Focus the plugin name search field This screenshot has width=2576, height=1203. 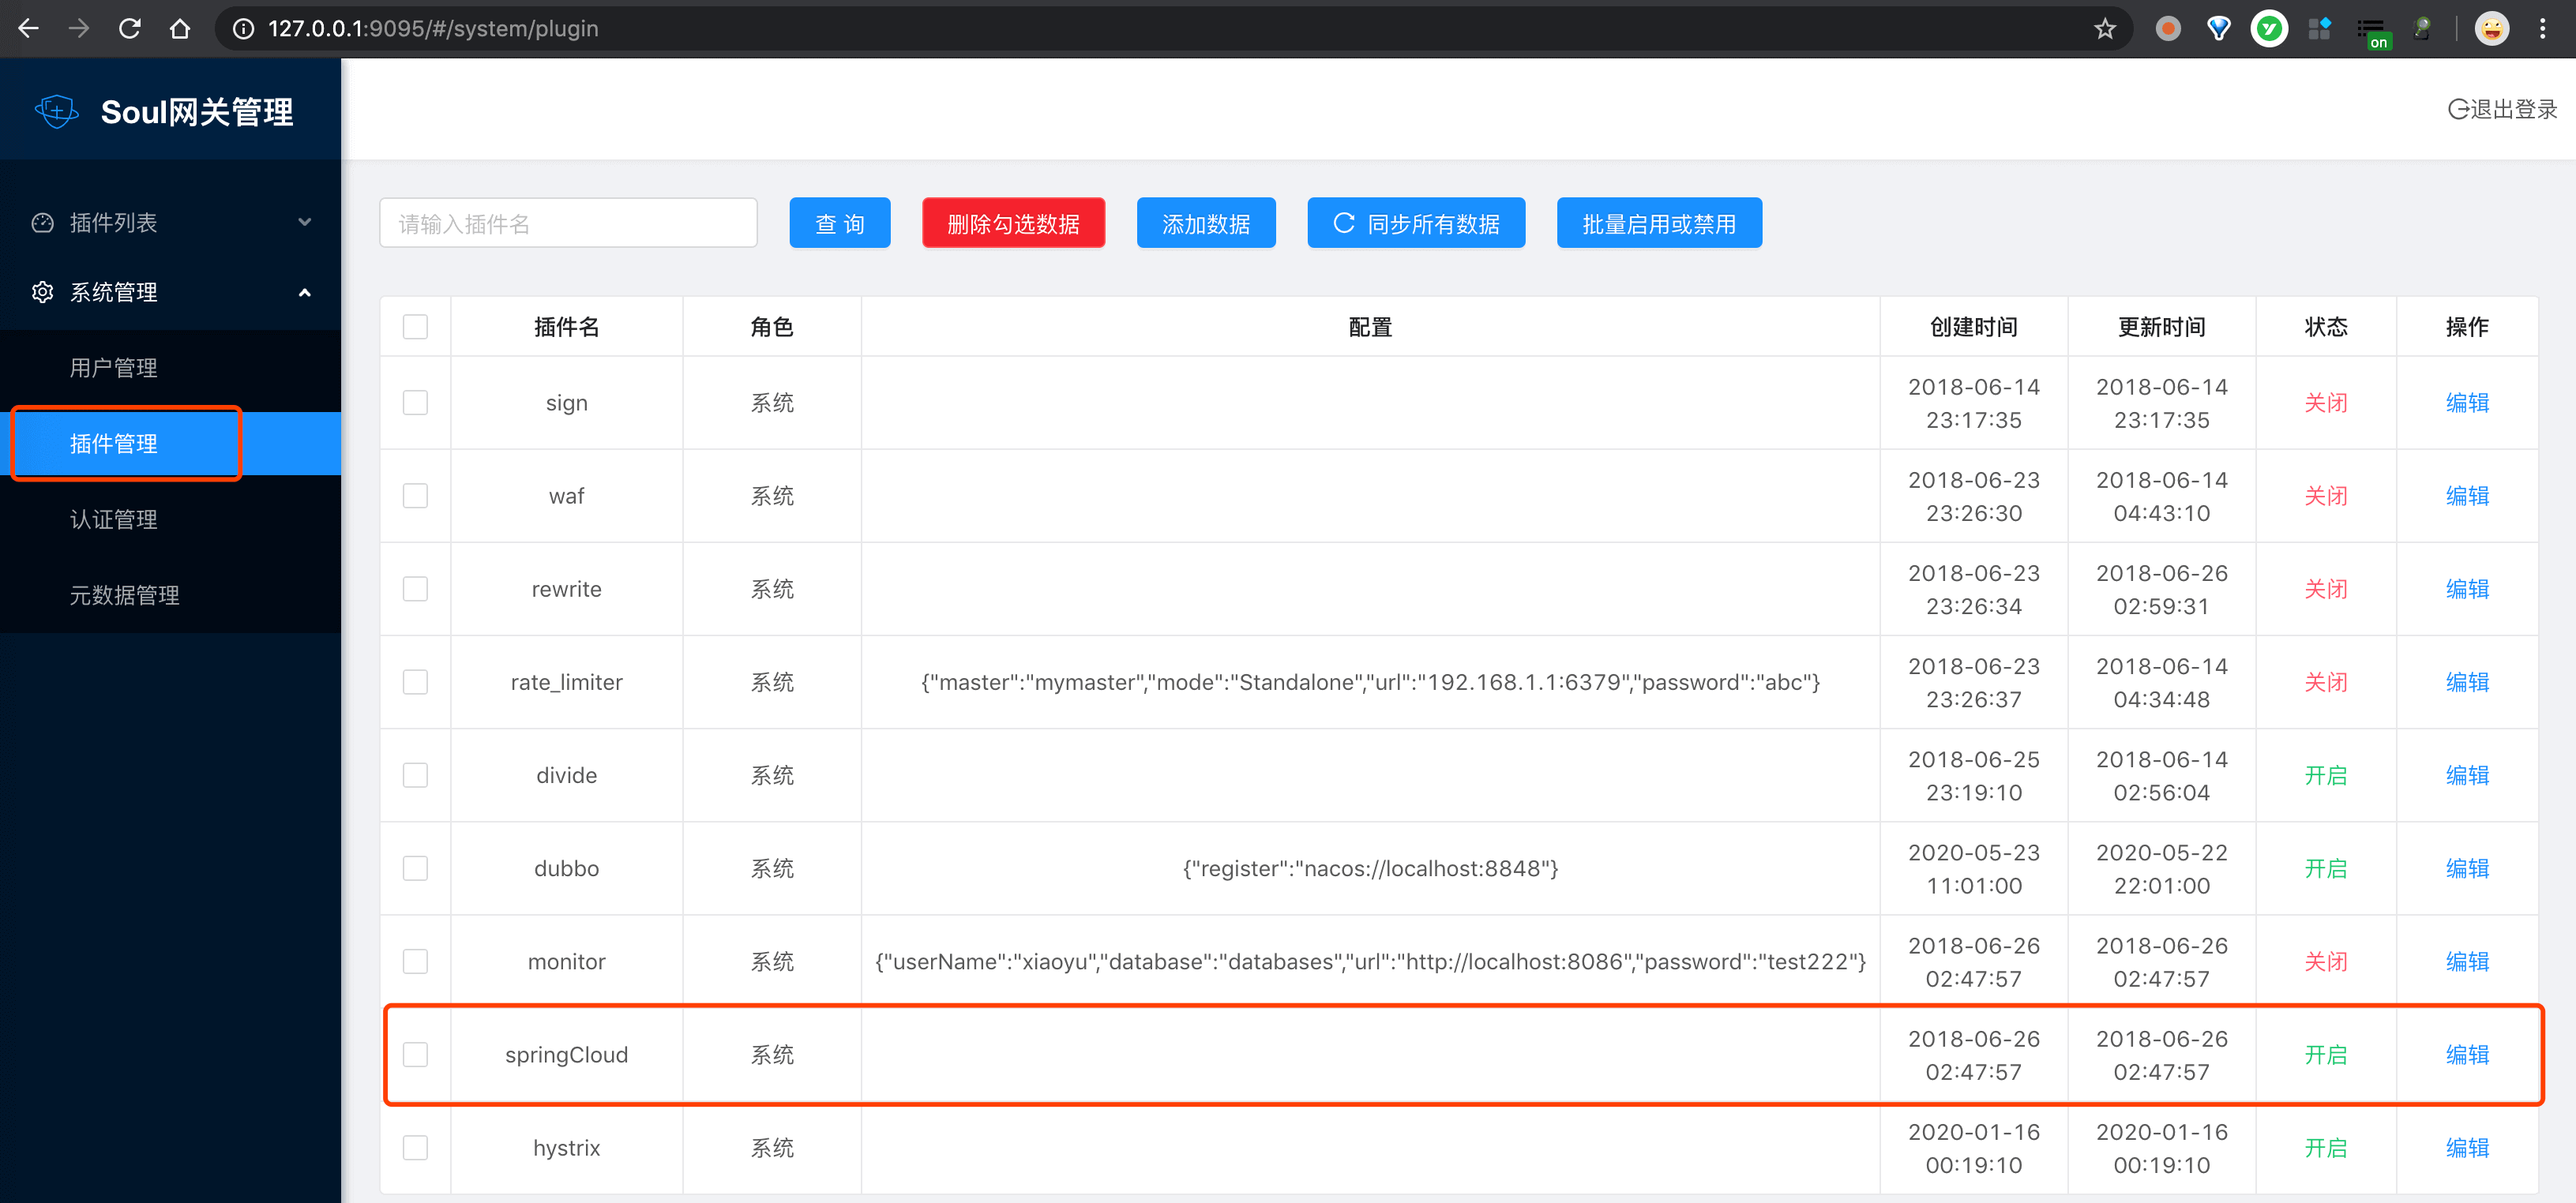pos(568,224)
